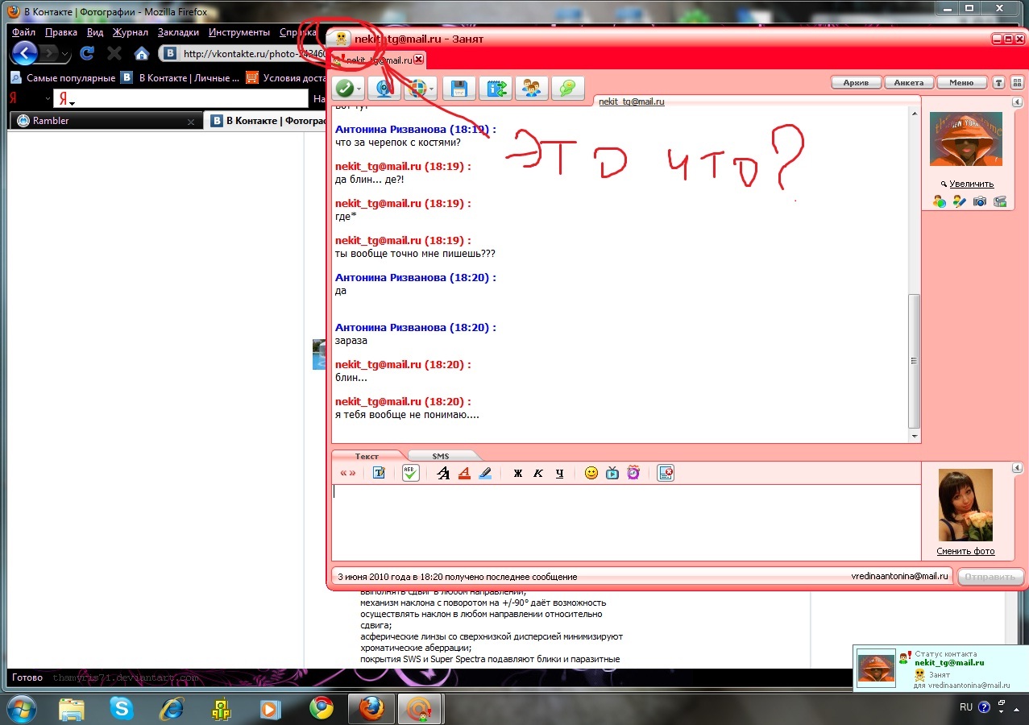Click the contact's orange hoodie avatar
Screen dimensions: 1029x725
[965, 139]
